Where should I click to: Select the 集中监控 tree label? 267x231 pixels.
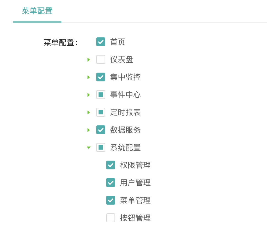tap(125, 77)
